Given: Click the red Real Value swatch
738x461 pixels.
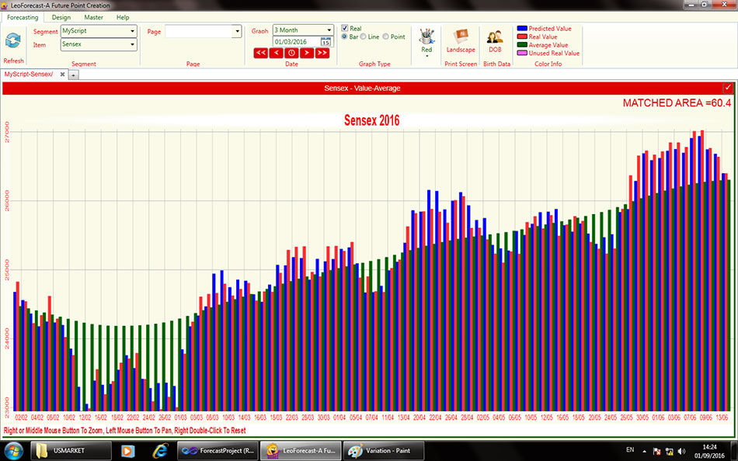Looking at the screenshot, I should [x=521, y=36].
